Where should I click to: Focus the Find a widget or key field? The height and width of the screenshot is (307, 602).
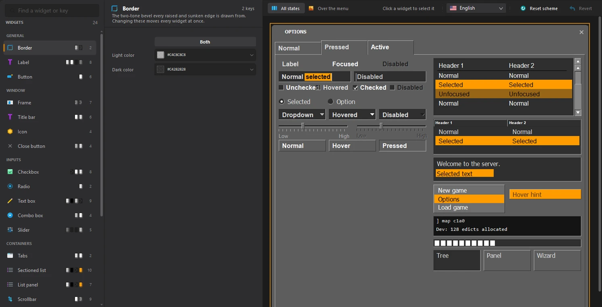[52, 10]
